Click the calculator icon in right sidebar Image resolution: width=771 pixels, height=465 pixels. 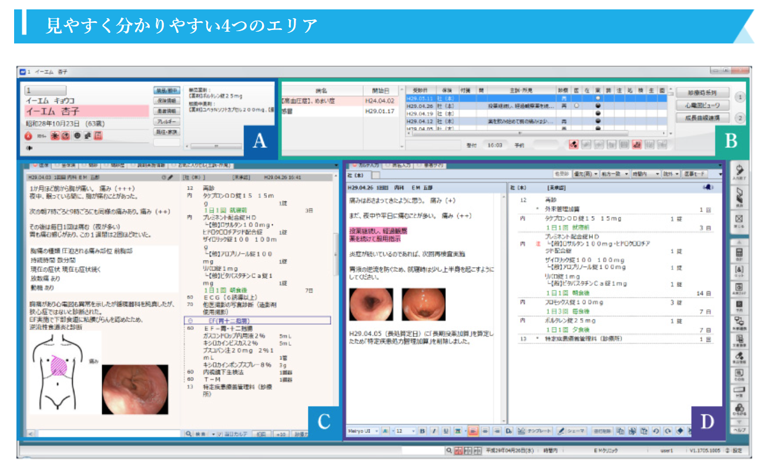740,255
